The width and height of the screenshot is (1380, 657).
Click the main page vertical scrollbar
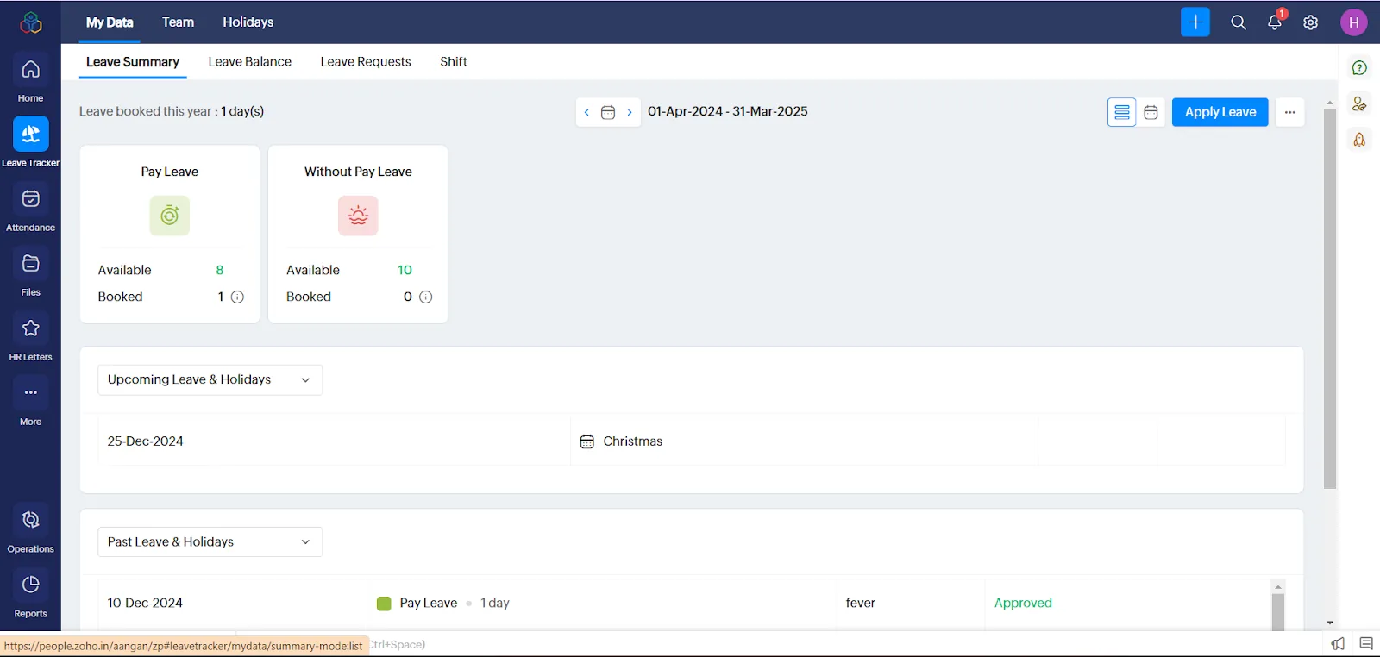pos(1330,298)
